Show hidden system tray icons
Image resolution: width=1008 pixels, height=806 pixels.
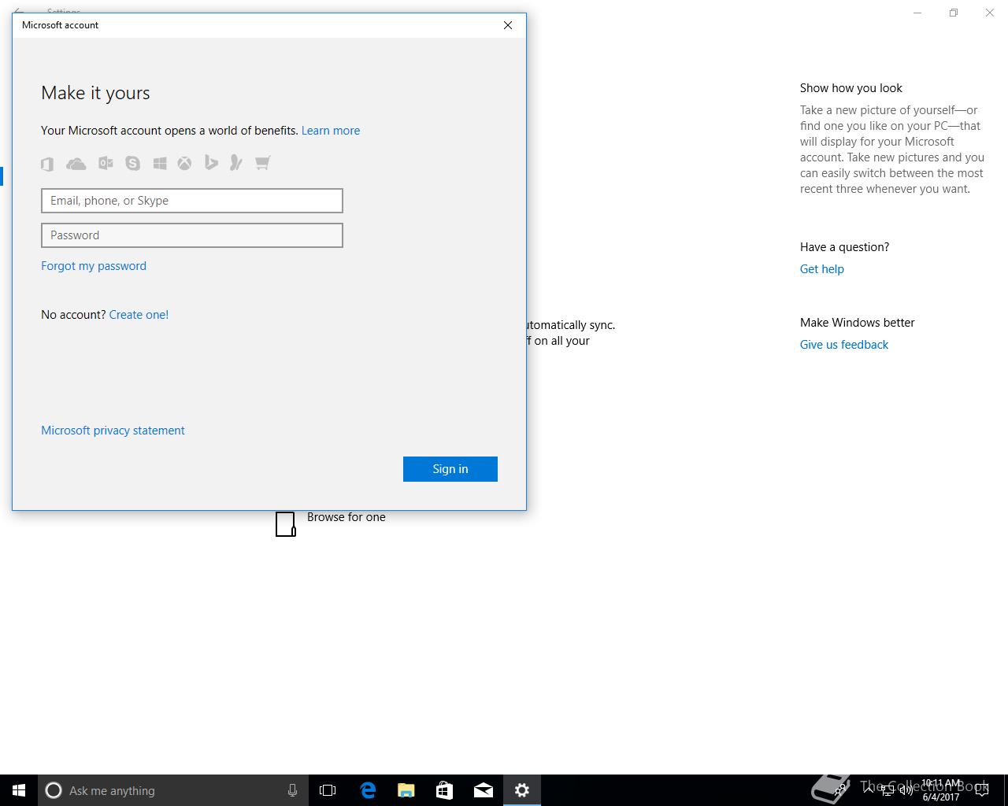coord(867,790)
